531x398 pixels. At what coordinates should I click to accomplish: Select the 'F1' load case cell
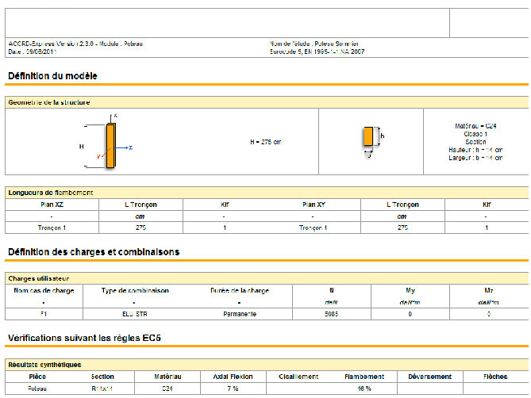coord(44,314)
